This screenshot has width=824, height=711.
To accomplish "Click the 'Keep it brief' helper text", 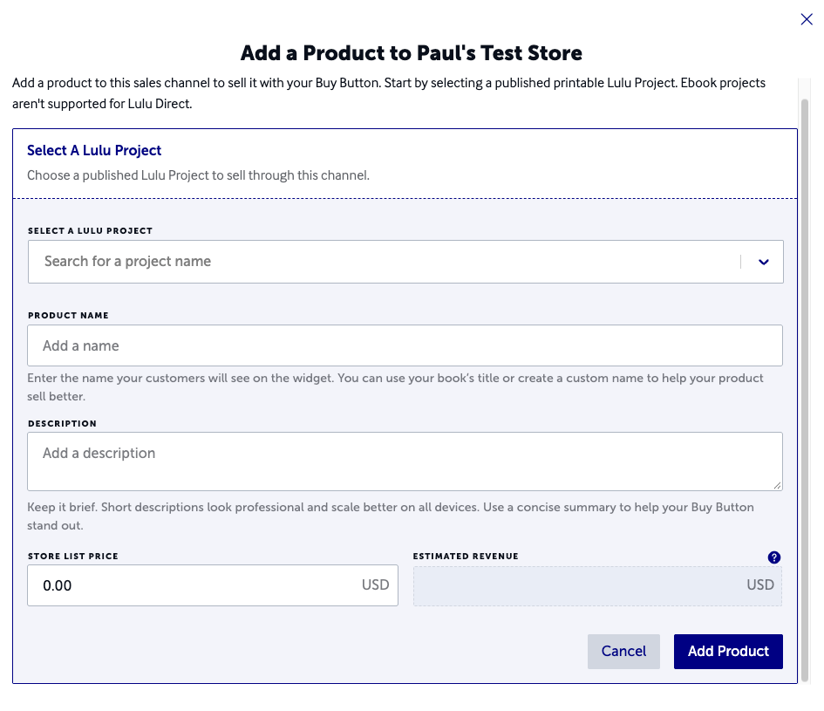I will click(391, 516).
